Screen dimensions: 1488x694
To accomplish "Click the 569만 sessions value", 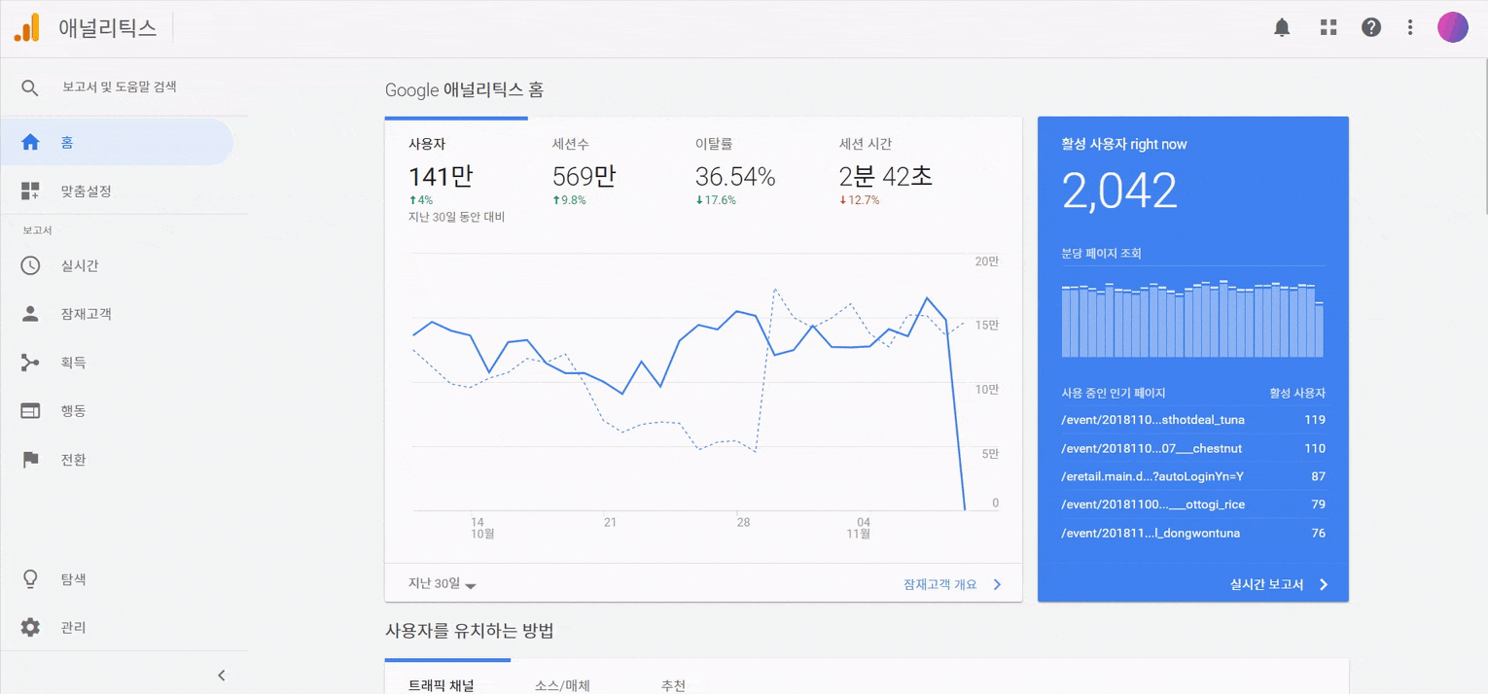I will [584, 176].
